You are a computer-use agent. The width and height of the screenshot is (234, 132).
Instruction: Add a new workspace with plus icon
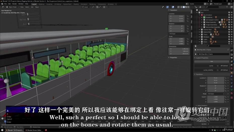pos(116,4)
